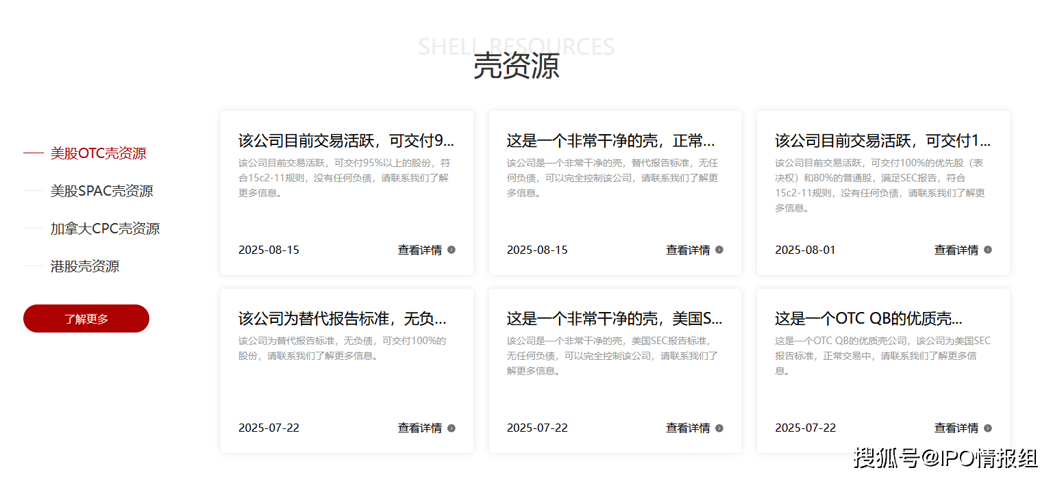The width and height of the screenshot is (1064, 481).
Task: Open title 这是一个OTC QB的优质壳...
Action: click(x=868, y=319)
